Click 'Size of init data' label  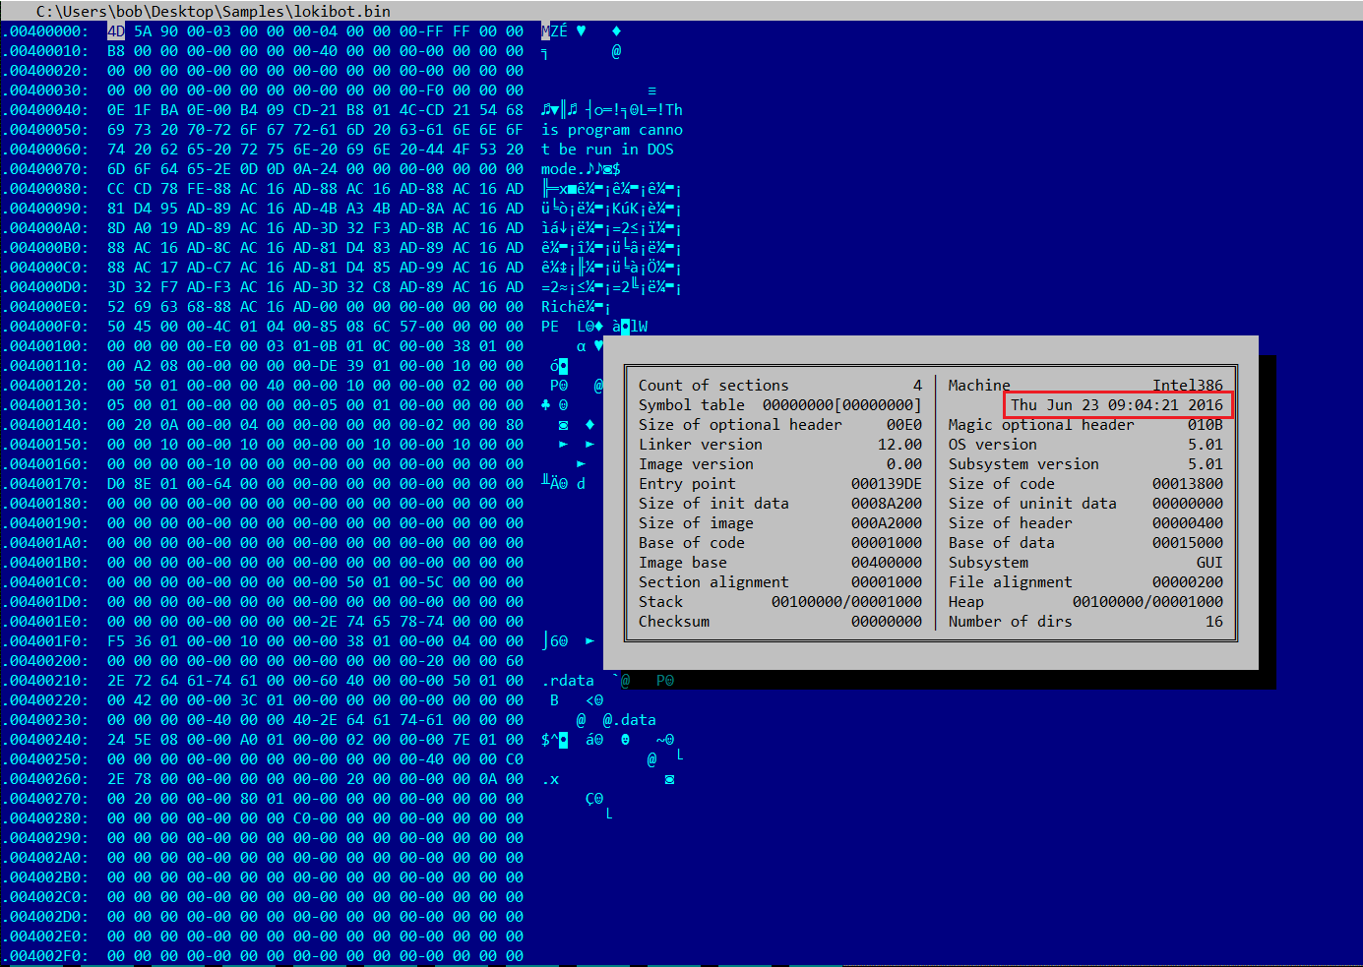(x=713, y=504)
